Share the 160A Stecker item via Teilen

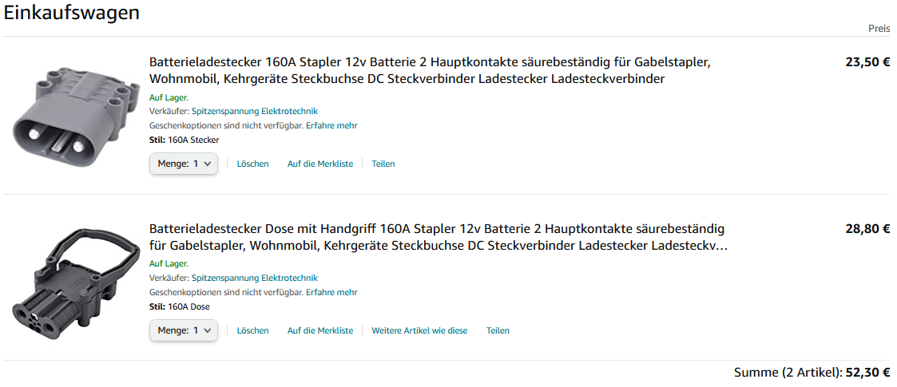[x=383, y=164]
